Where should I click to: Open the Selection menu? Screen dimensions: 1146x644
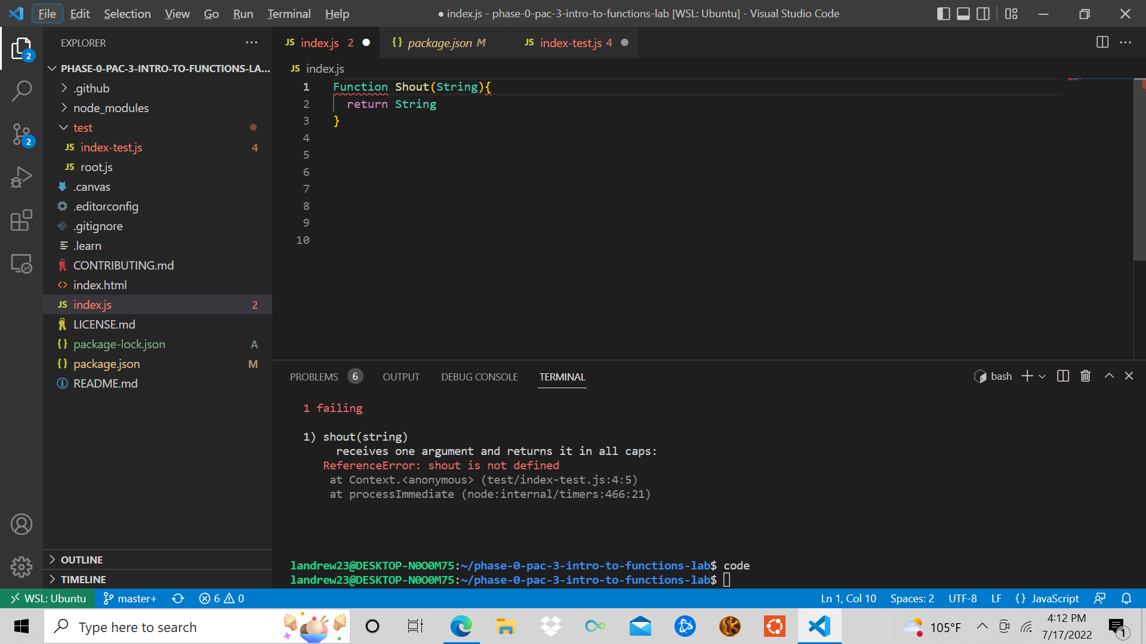pyautogui.click(x=127, y=14)
